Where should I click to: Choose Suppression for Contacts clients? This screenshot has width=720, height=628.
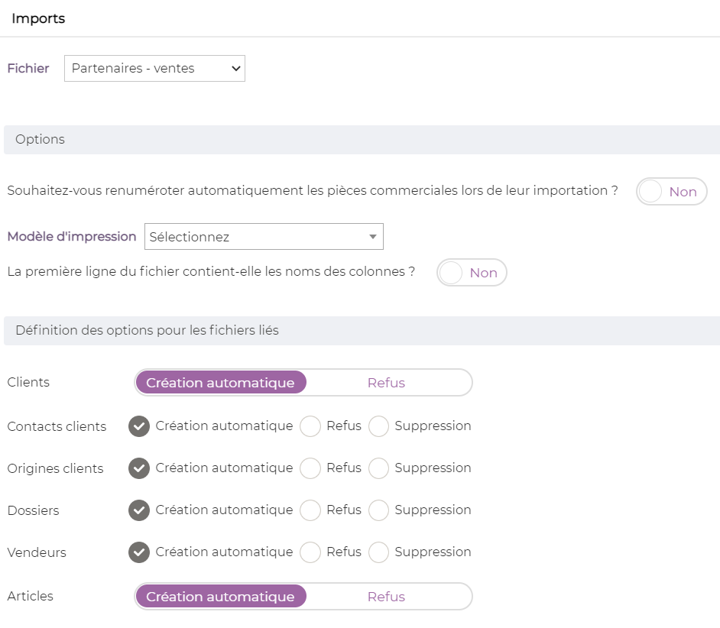tap(379, 426)
